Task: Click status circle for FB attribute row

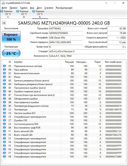Action: pyautogui.click(x=4, y=157)
